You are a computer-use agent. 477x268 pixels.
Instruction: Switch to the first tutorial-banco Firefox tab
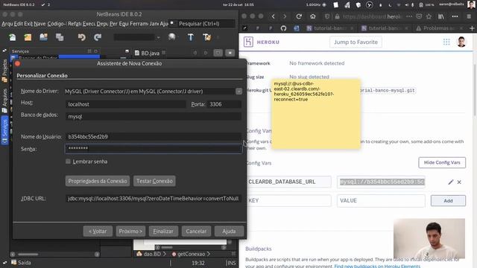(x=330, y=28)
